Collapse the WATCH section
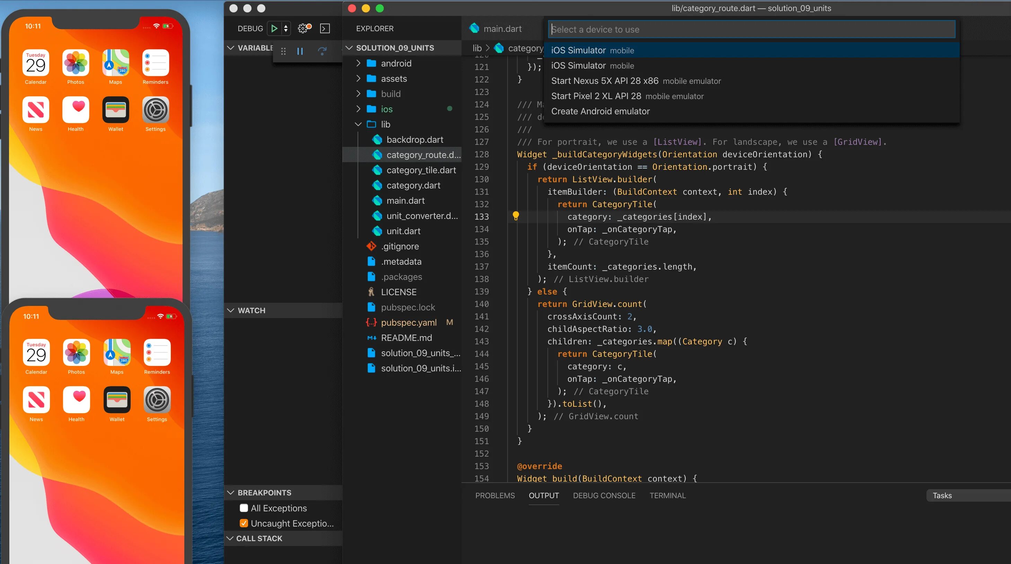 tap(231, 310)
